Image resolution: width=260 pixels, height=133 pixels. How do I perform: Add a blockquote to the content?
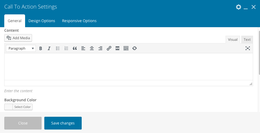pos(75,48)
